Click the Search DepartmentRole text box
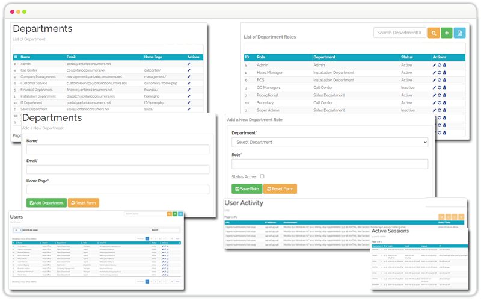 pos(400,33)
